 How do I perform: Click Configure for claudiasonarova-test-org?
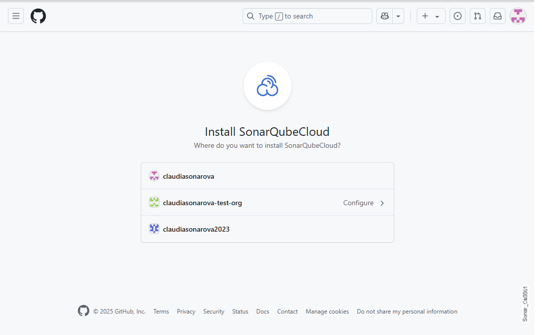[x=358, y=203]
